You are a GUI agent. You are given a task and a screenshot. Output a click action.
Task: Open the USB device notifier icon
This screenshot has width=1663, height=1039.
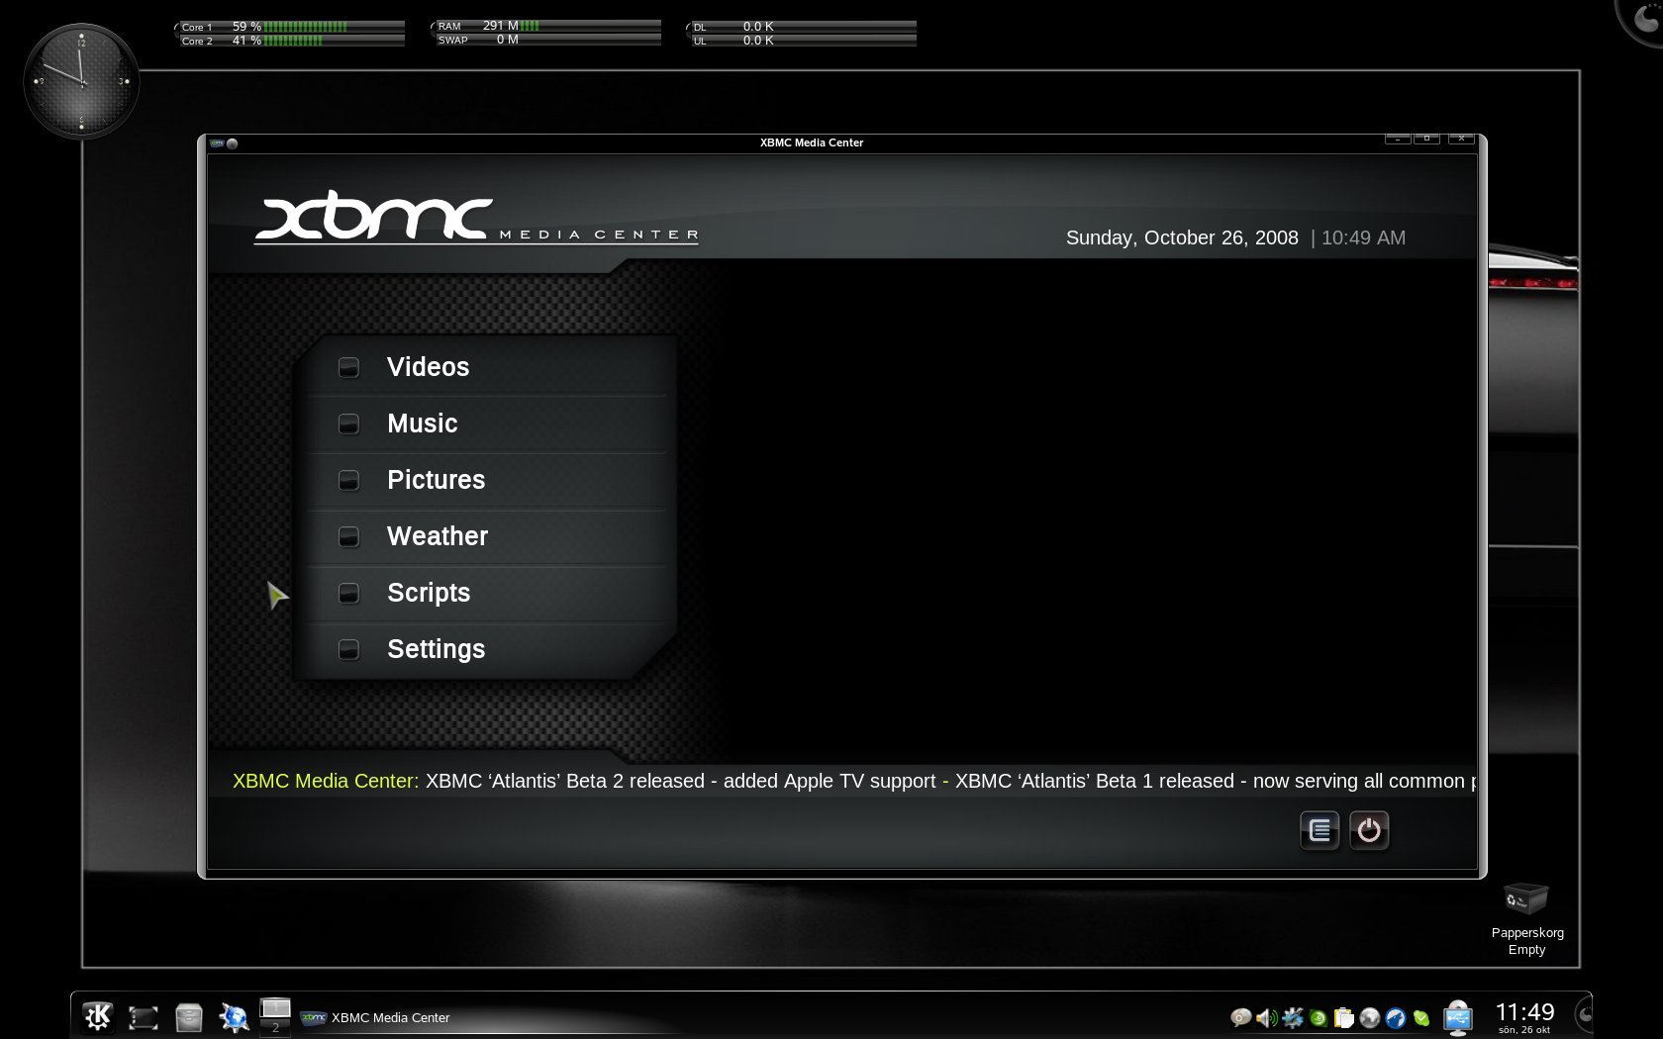1458,1017
